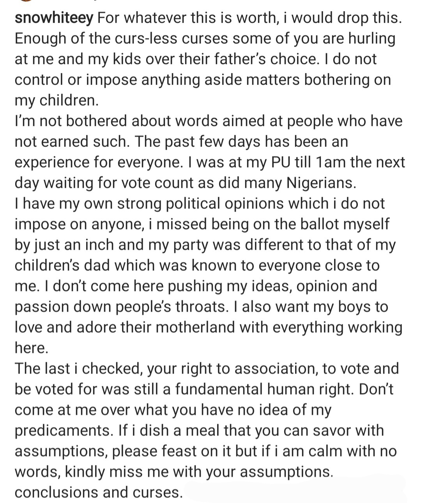The image size is (421, 503).
Task: Click the final line "conclusions and curses."
Action: tap(99, 492)
